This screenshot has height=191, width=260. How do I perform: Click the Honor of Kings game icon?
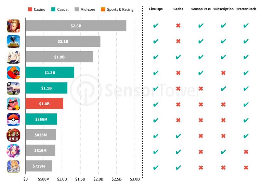click(x=13, y=26)
